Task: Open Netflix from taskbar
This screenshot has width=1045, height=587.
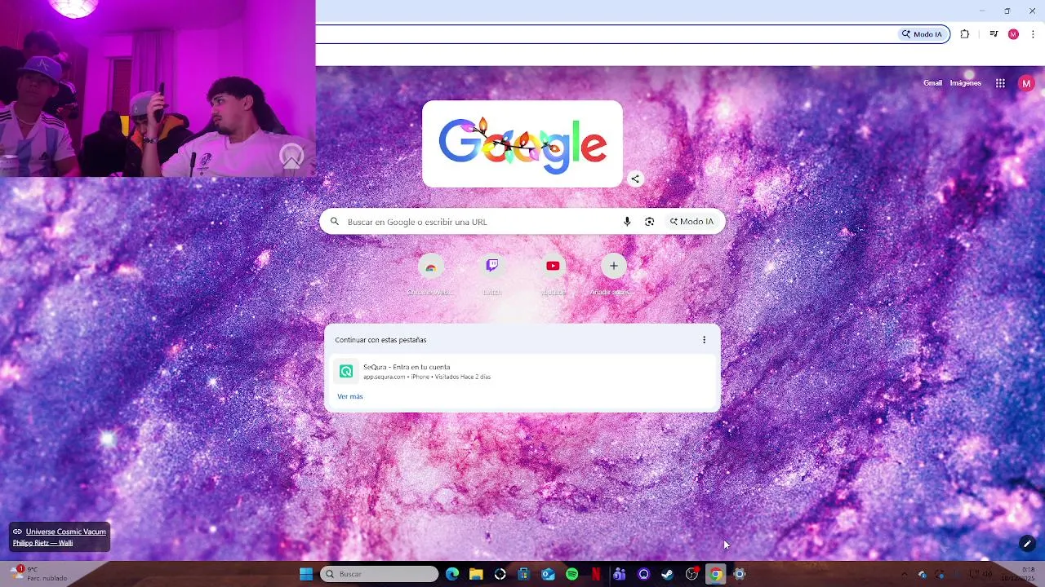Action: click(x=596, y=574)
